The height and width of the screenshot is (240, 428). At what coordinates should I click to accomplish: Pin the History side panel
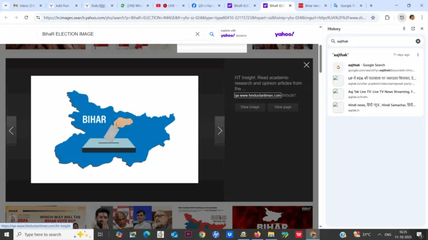point(404,28)
